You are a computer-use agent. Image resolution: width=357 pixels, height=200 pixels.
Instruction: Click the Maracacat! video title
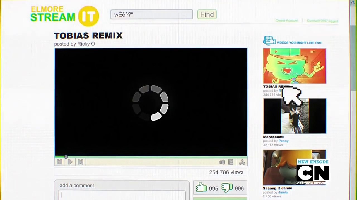(273, 137)
